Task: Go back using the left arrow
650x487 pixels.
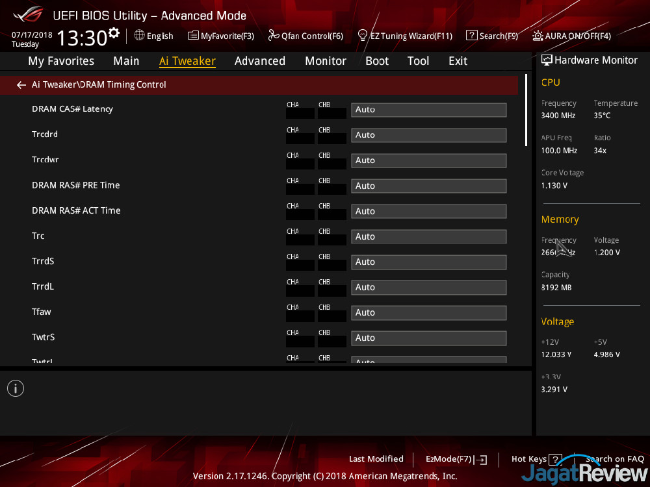Action: 21,85
